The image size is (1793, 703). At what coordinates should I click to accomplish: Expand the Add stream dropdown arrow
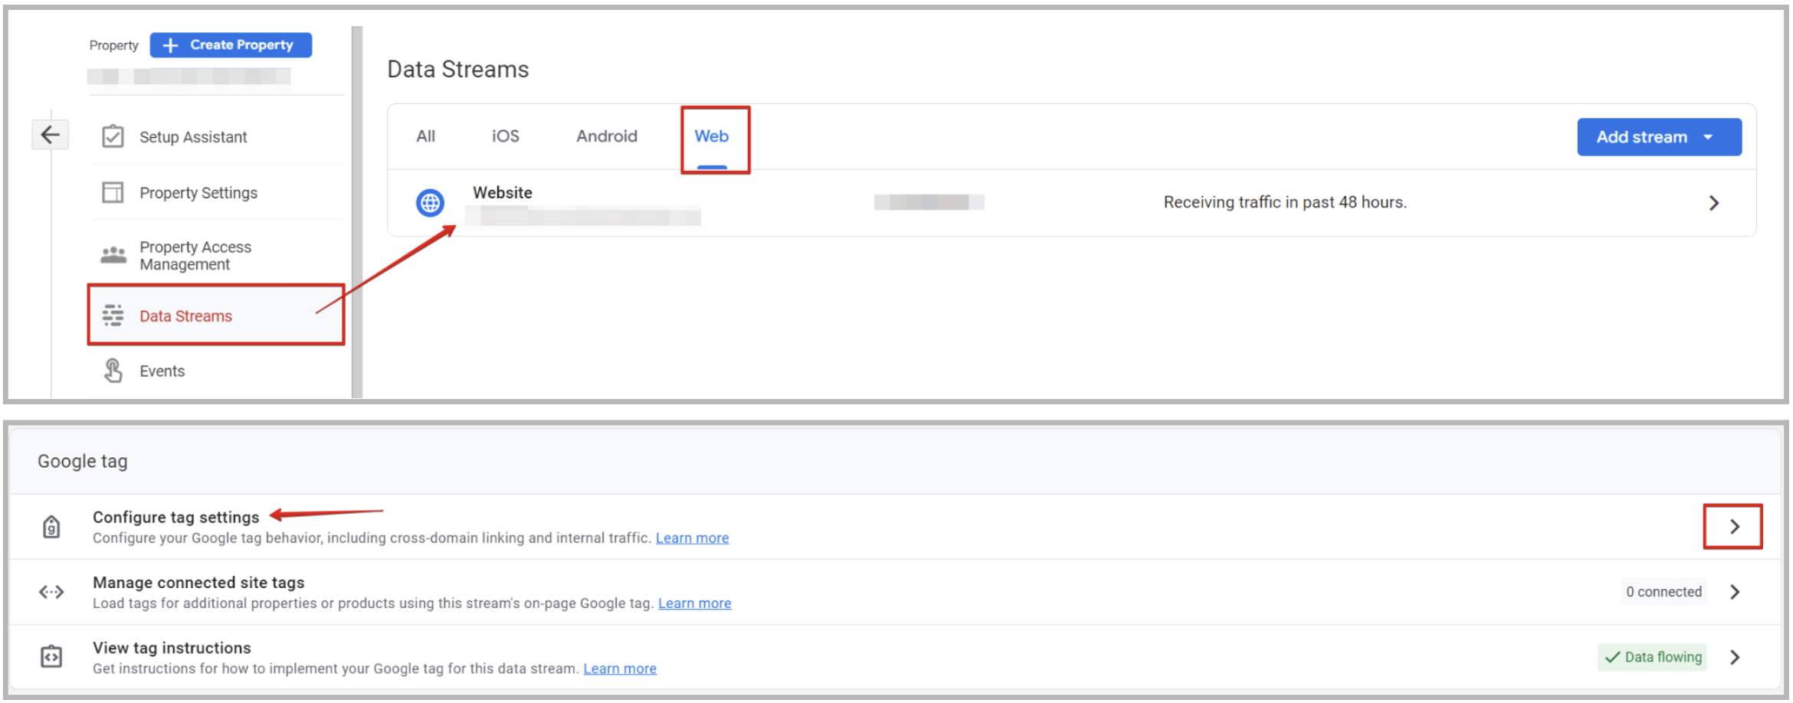point(1708,137)
